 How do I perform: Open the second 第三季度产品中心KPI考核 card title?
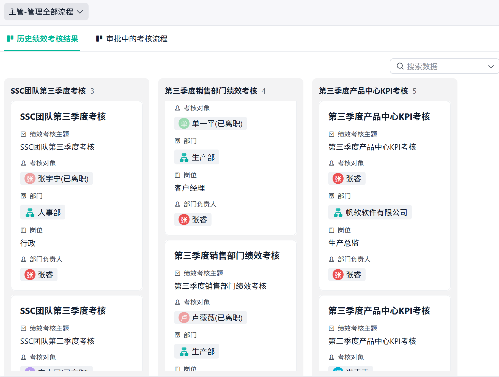tap(379, 311)
